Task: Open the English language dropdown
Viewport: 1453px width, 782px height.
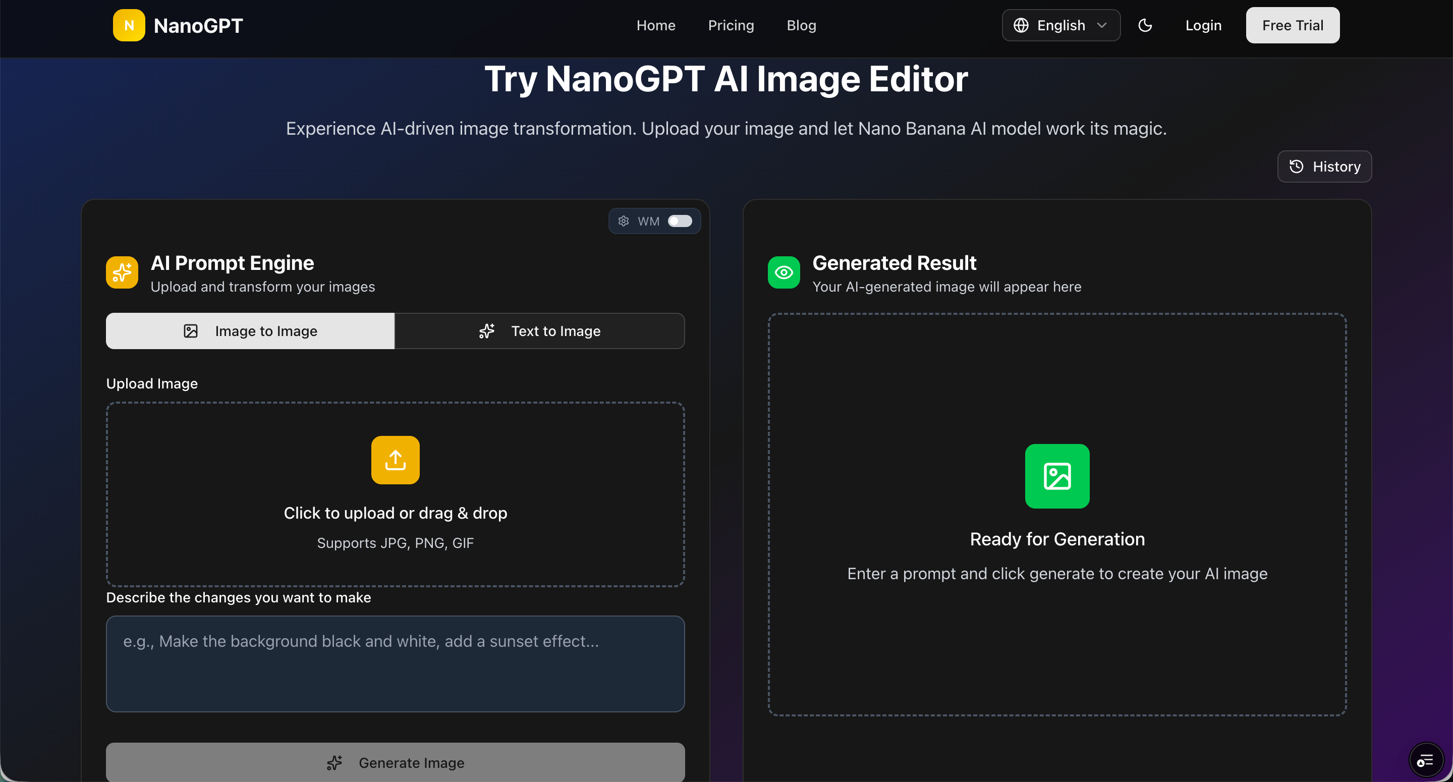Action: (x=1061, y=25)
